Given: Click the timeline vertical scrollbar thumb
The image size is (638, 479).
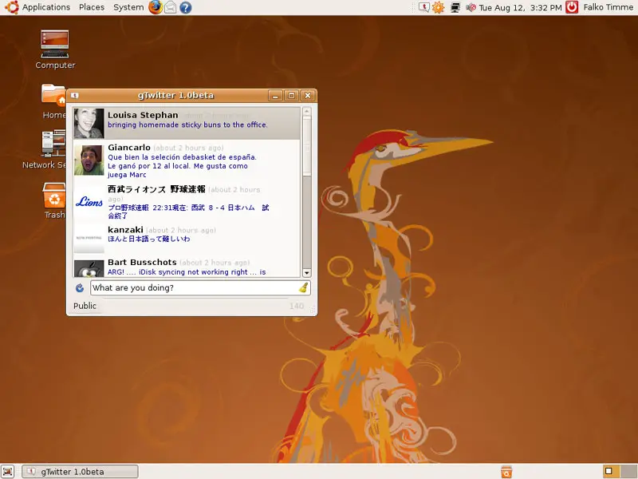Looking at the screenshot, I should (307, 146).
